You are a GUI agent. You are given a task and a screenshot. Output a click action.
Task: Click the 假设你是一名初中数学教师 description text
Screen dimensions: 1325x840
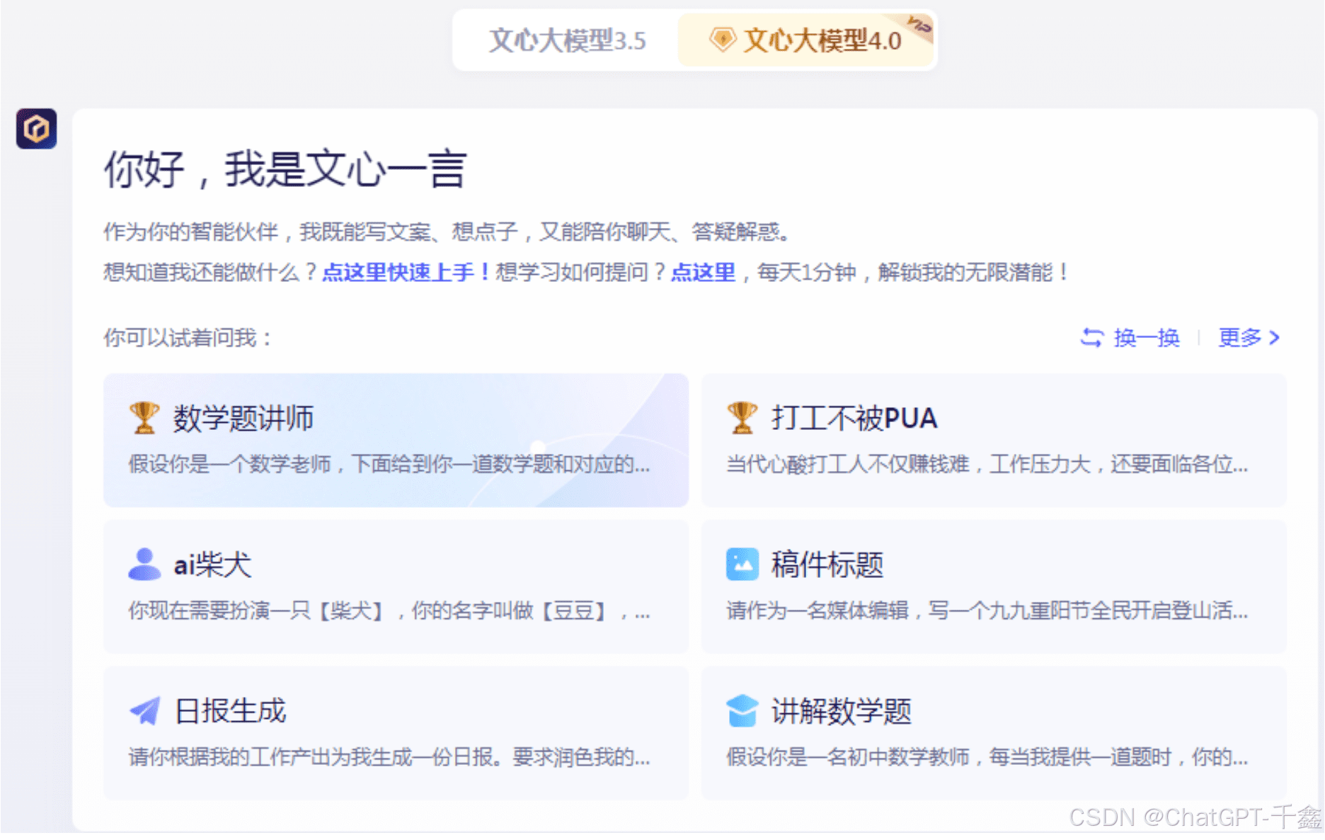pos(987,757)
